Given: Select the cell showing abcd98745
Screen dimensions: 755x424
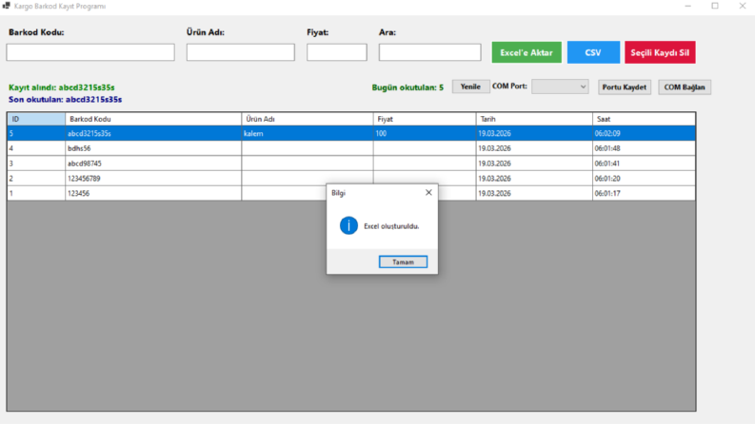Looking at the screenshot, I should (x=153, y=164).
